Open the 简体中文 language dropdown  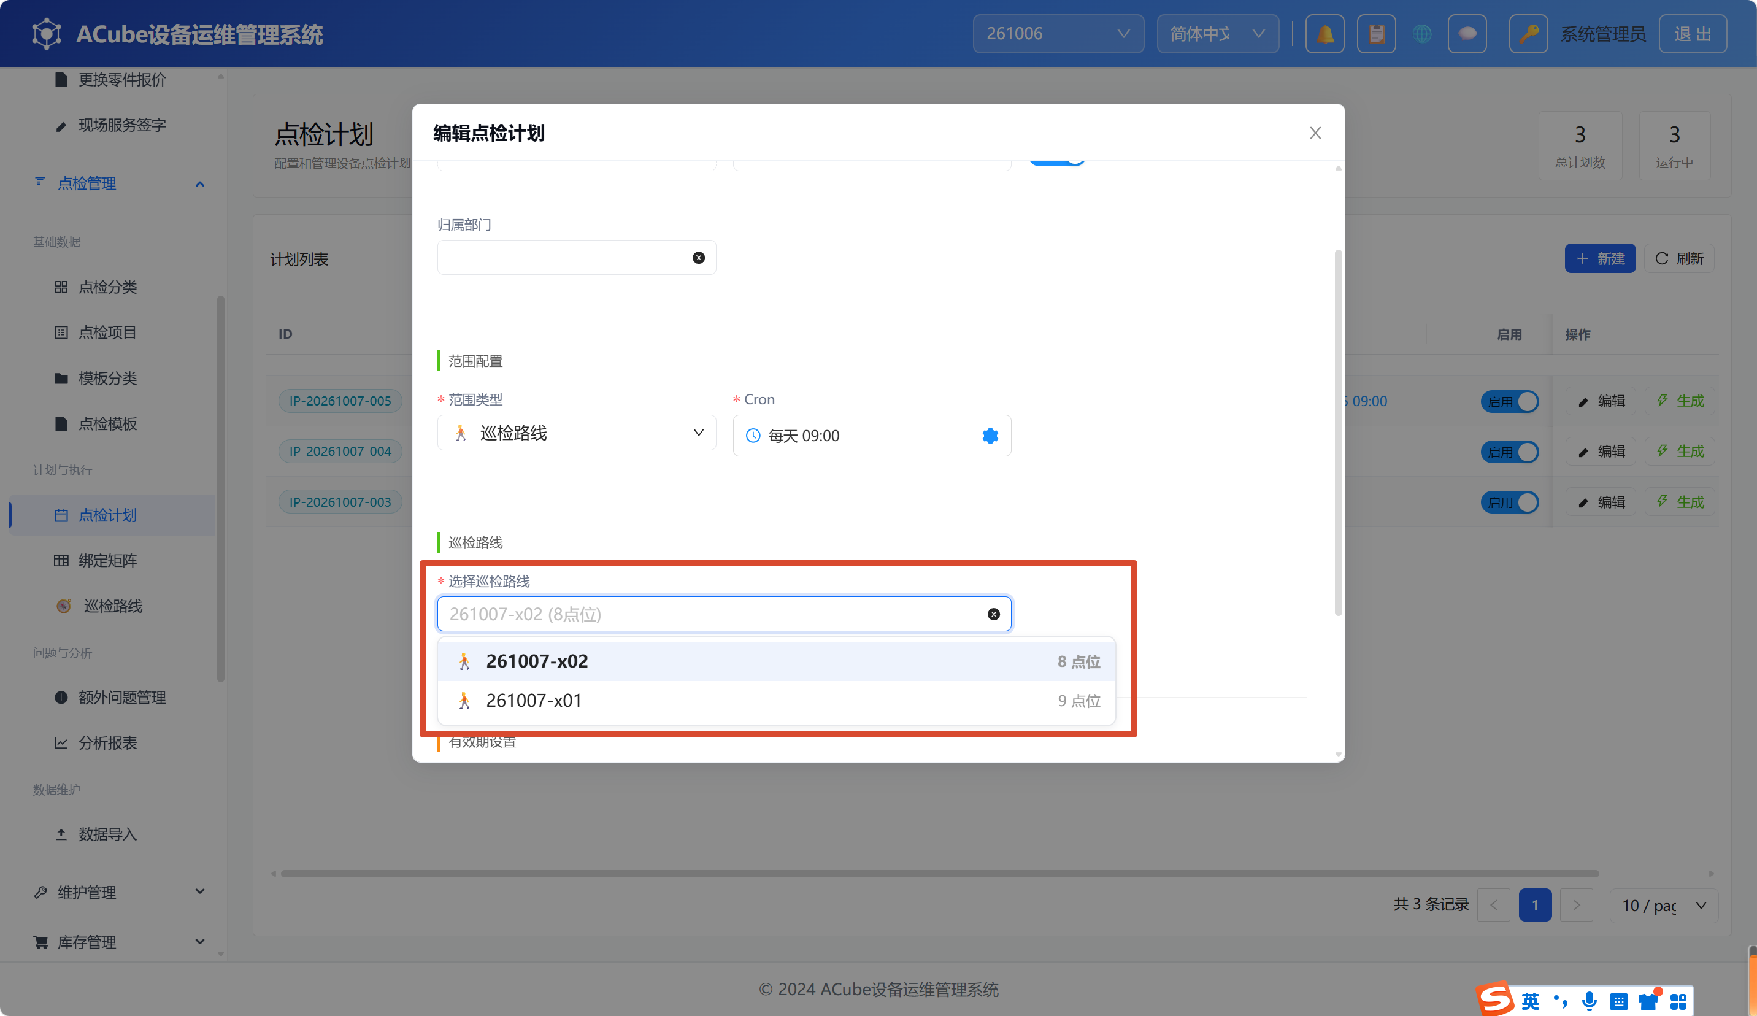click(1217, 34)
